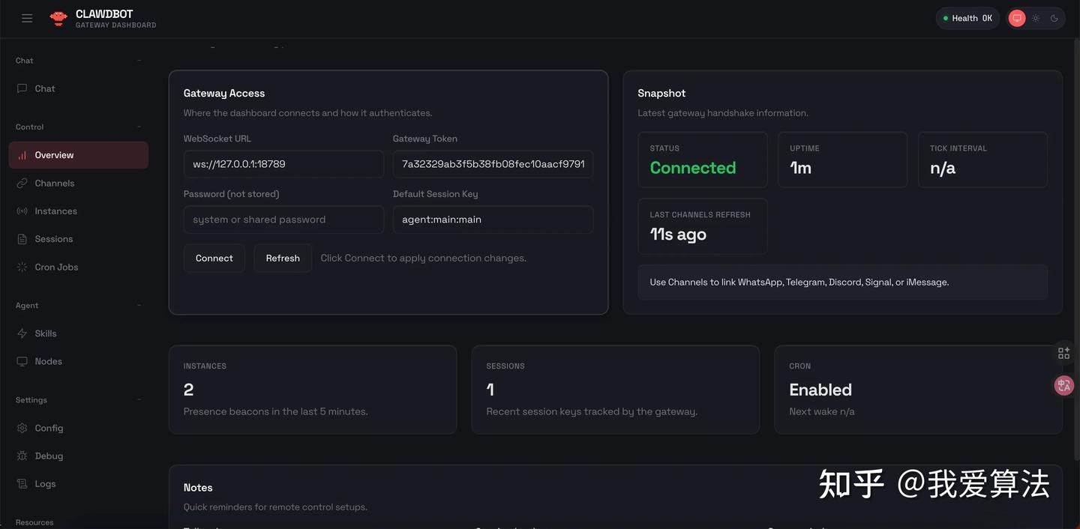The height and width of the screenshot is (529, 1080).
Task: Open Chat from the sidebar
Action: (45, 88)
